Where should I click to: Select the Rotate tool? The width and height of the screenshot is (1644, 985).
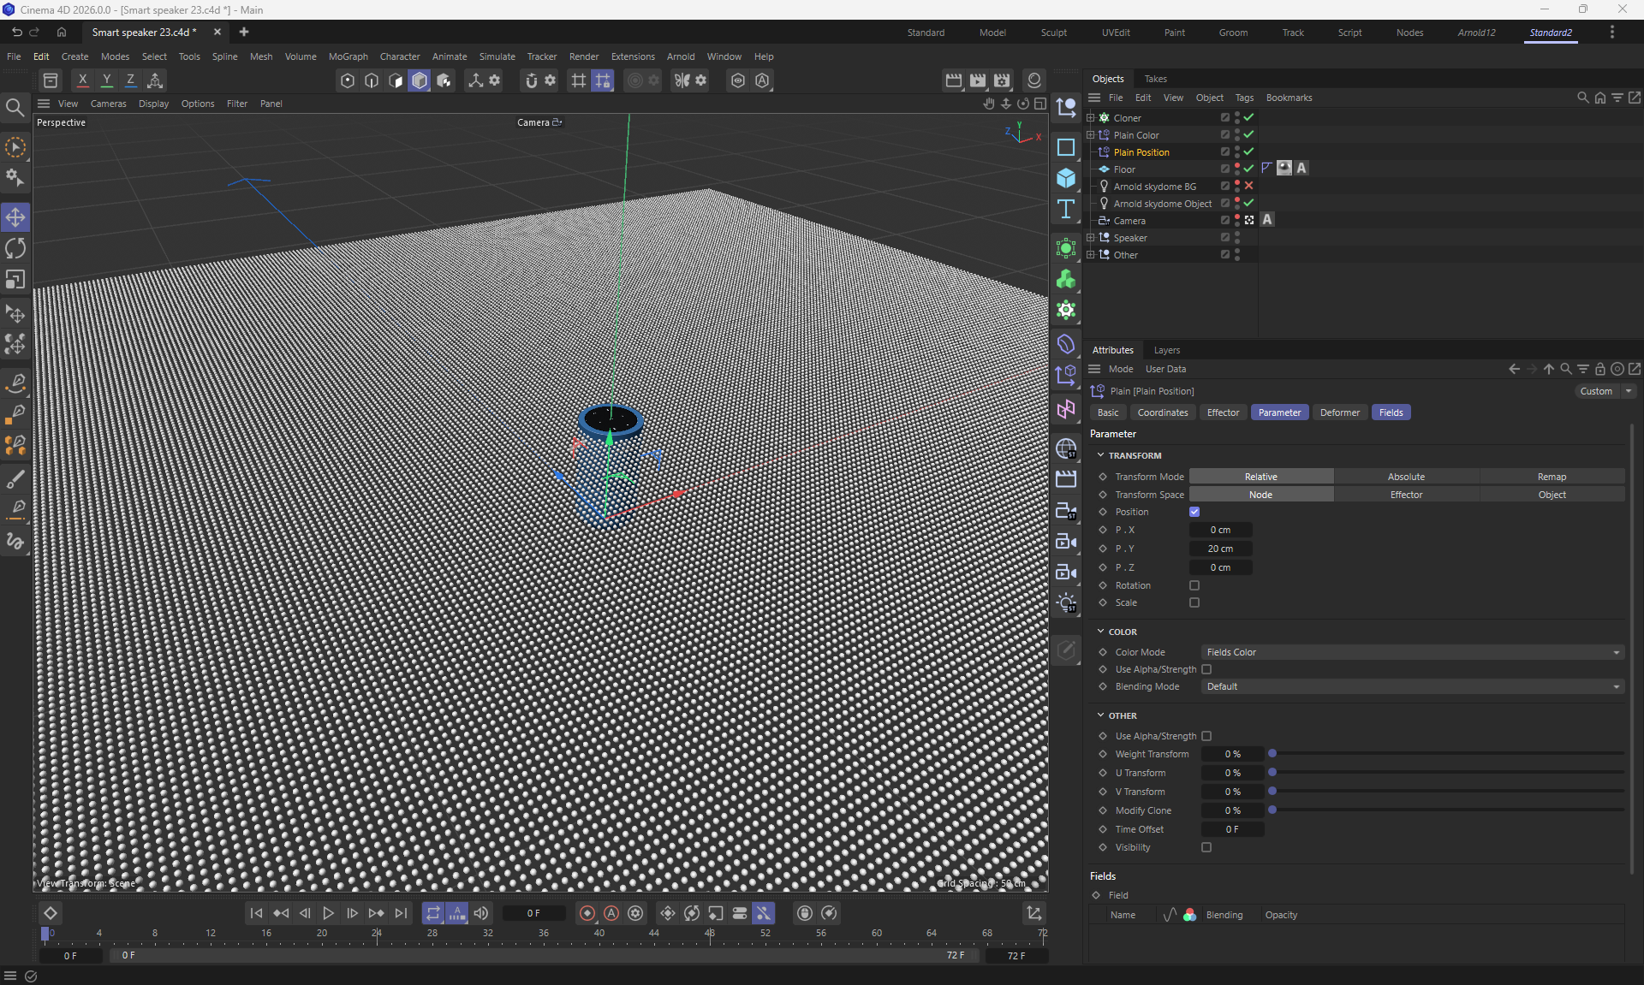coord(15,248)
